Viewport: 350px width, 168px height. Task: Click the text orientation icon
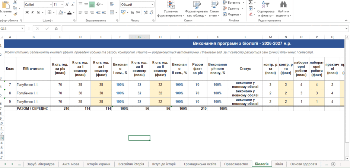[x=98, y=4]
